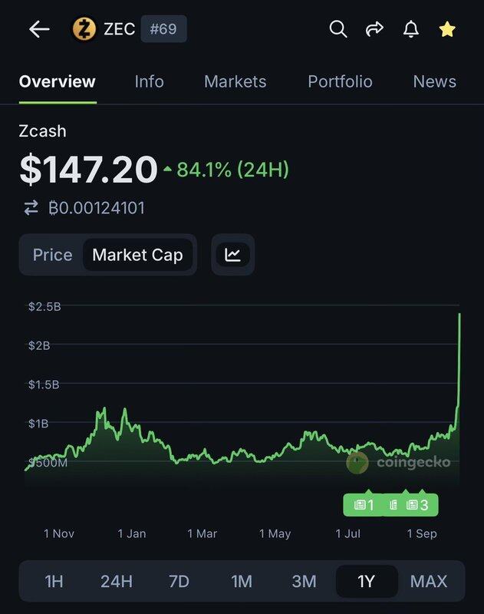Open the news marker labeled 3

419,504
